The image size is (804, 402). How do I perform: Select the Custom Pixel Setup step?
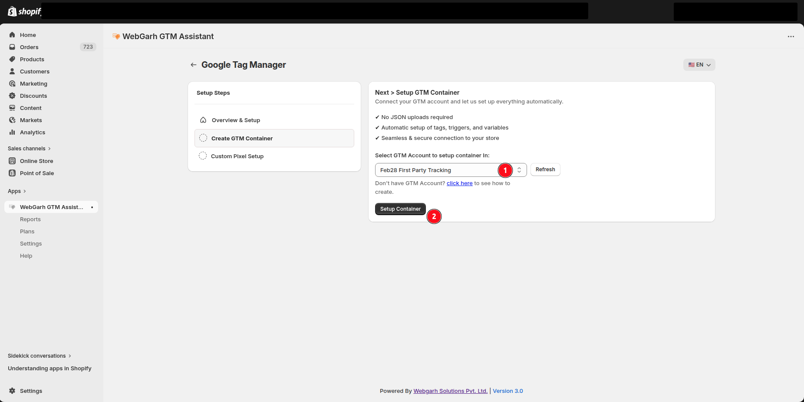click(274, 156)
